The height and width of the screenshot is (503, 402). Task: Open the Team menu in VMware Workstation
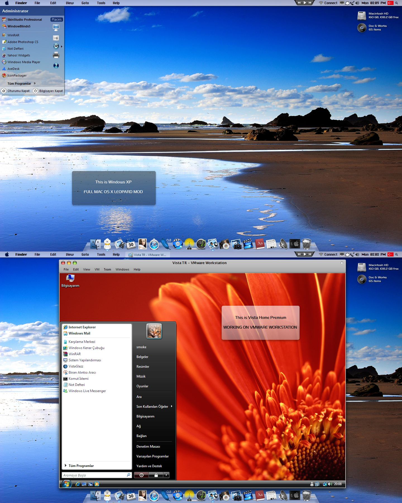click(x=107, y=269)
